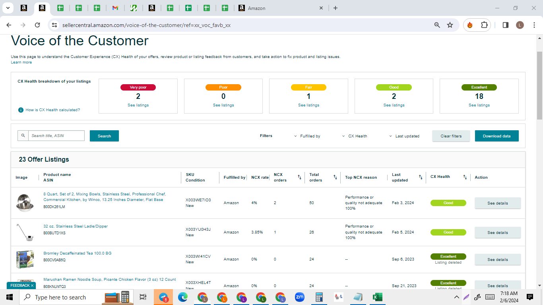Open the Windows notification center
This screenshot has height=305, width=543.
coord(529,297)
